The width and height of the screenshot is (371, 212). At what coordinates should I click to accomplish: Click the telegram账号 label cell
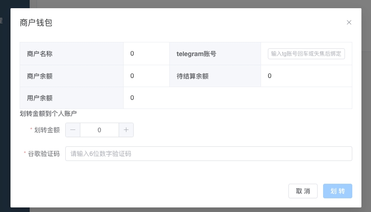point(215,54)
